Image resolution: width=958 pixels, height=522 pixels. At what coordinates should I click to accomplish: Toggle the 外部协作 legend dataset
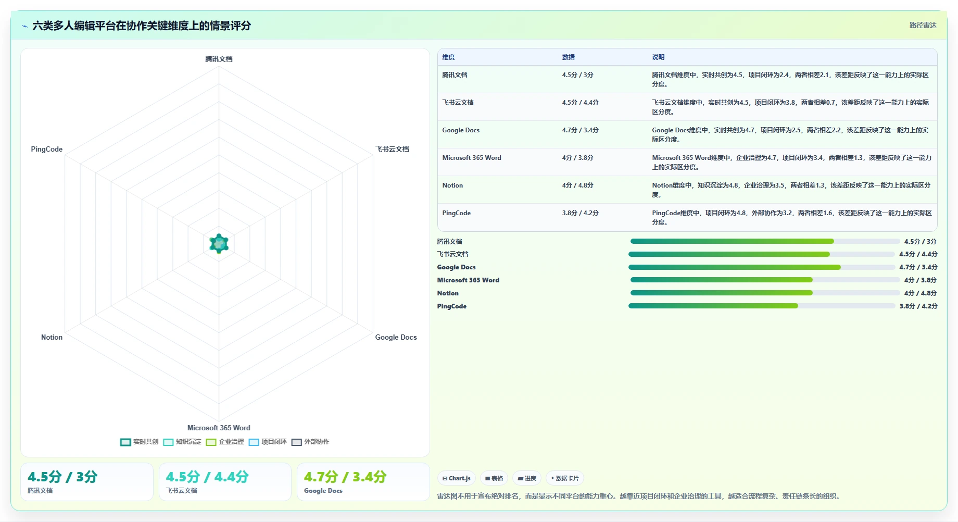310,442
